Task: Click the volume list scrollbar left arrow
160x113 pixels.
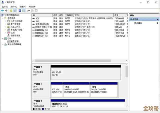Action: [33, 61]
